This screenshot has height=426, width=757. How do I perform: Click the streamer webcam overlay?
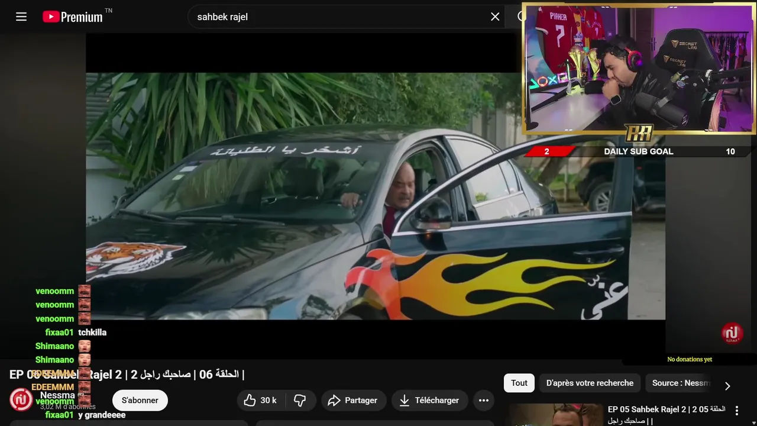coord(639,69)
